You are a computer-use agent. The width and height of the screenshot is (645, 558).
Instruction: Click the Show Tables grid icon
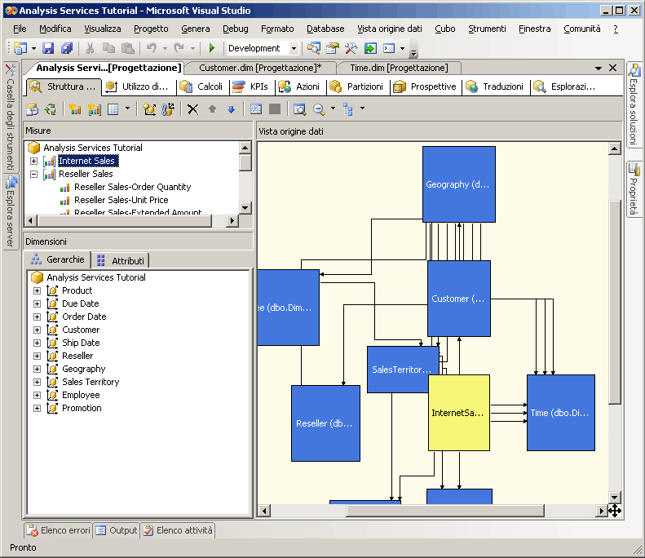pyautogui.click(x=256, y=109)
